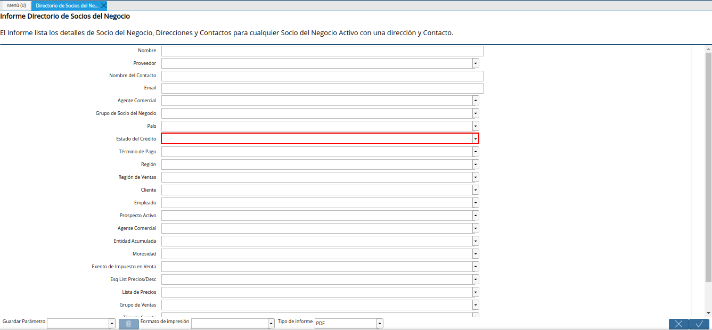Click the trash delete parameter icon
Viewport: 712px width, 330px height.
(128, 324)
